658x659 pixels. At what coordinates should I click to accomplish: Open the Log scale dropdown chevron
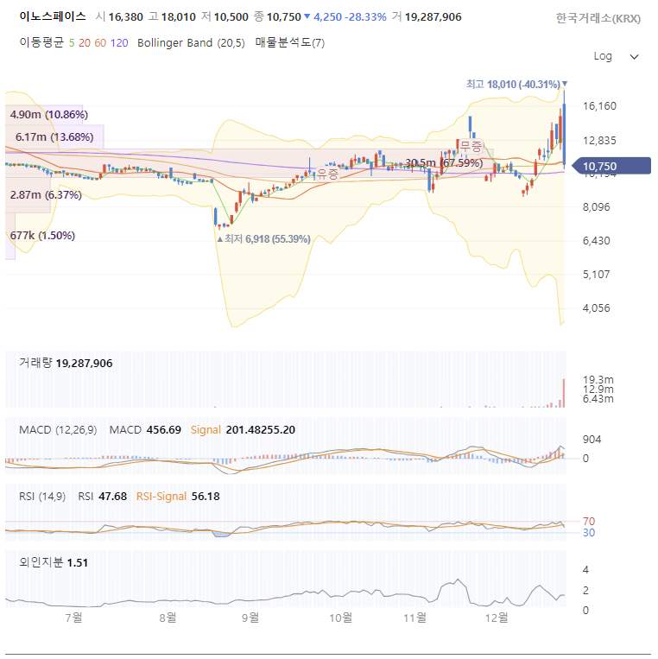[x=634, y=57]
